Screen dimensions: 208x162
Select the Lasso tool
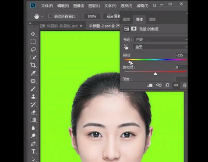[33, 49]
